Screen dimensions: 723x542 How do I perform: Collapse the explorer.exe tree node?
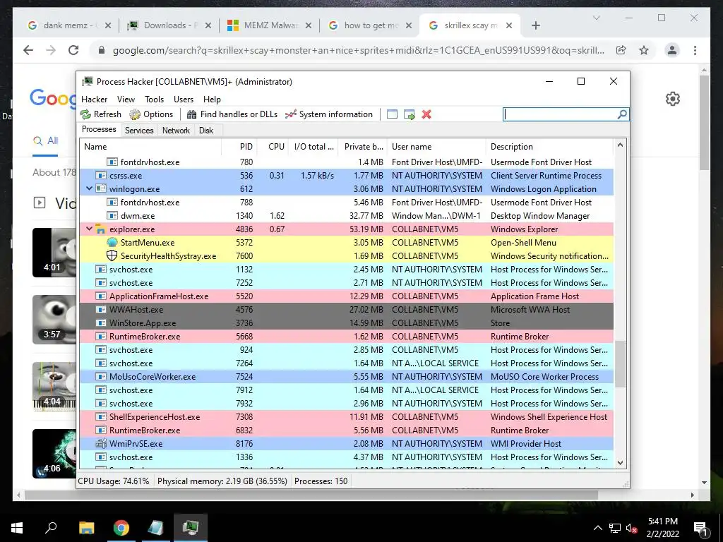pyautogui.click(x=89, y=229)
